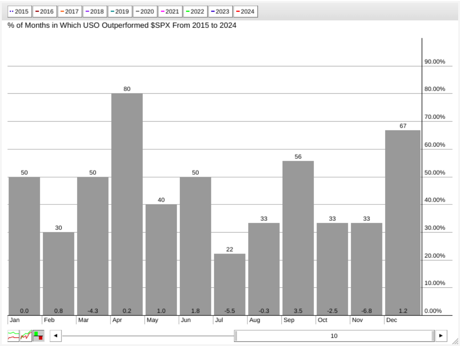This screenshot has height=346, width=460.
Task: Click the year range slider thumb showing 10
Action: coord(334,336)
